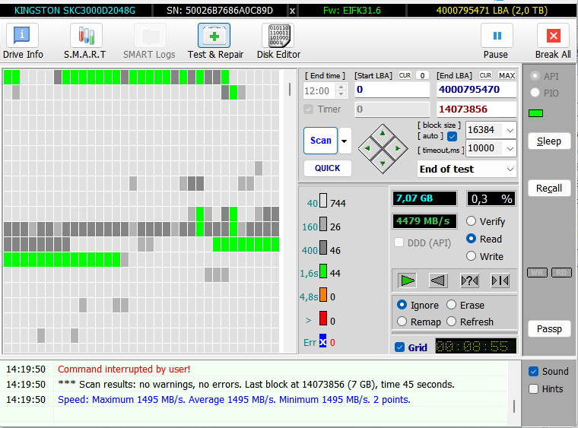Select random seek test mode button
This screenshot has height=428, width=578.
(469, 281)
